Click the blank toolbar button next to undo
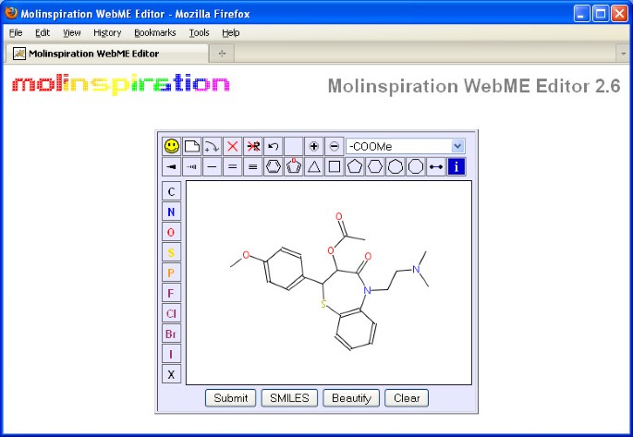The width and height of the screenshot is (633, 437). tap(294, 146)
